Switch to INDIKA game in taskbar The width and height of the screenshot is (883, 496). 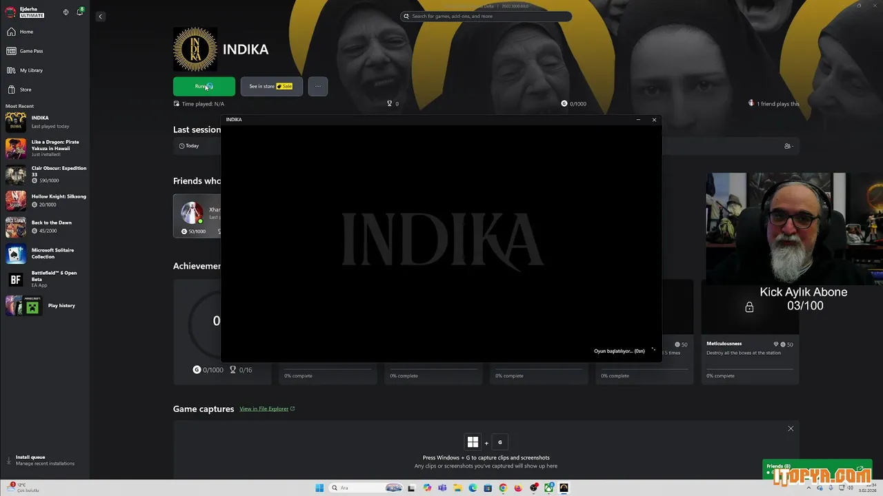pyautogui.click(x=564, y=488)
